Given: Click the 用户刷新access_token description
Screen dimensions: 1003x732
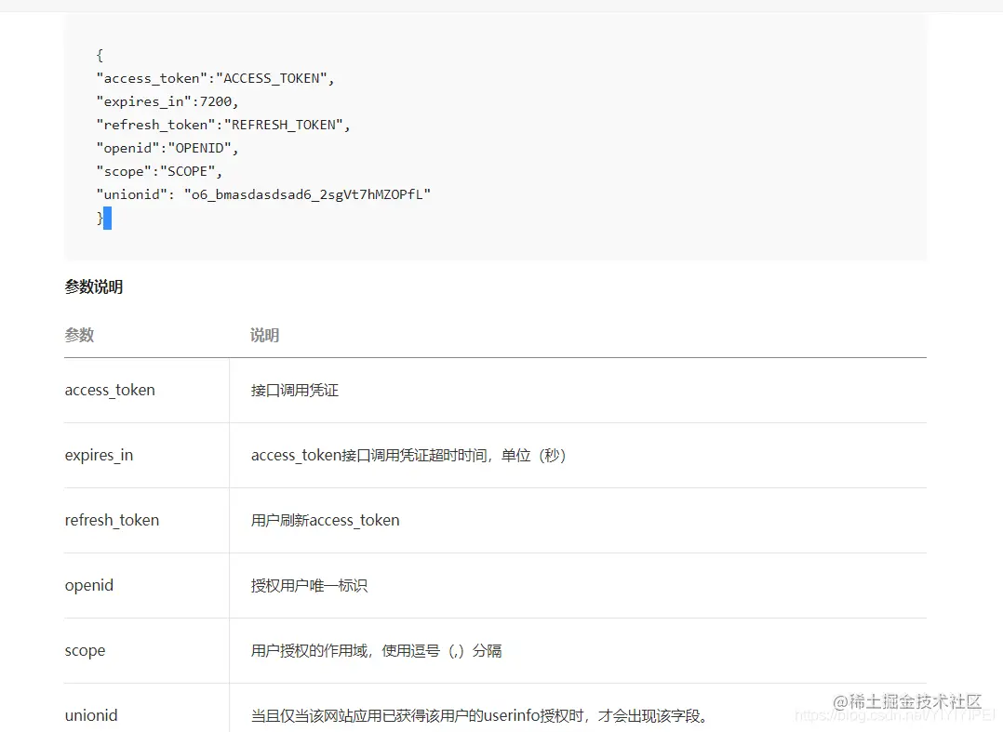Looking at the screenshot, I should 325,520.
